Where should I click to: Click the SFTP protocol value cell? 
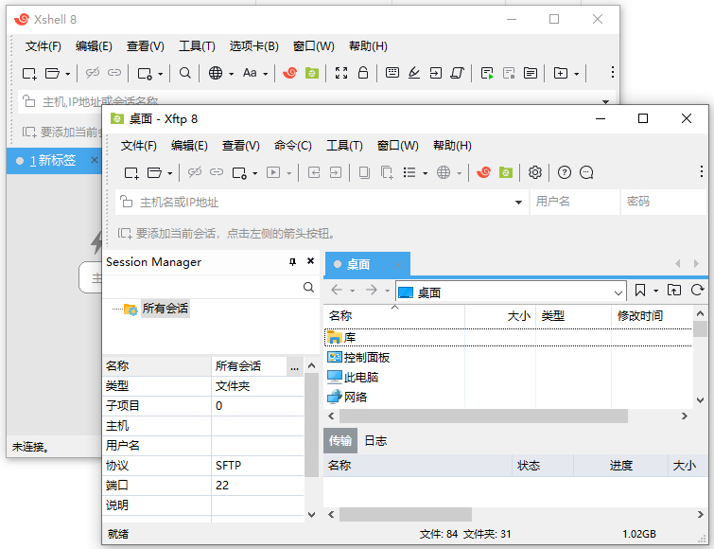point(257,465)
